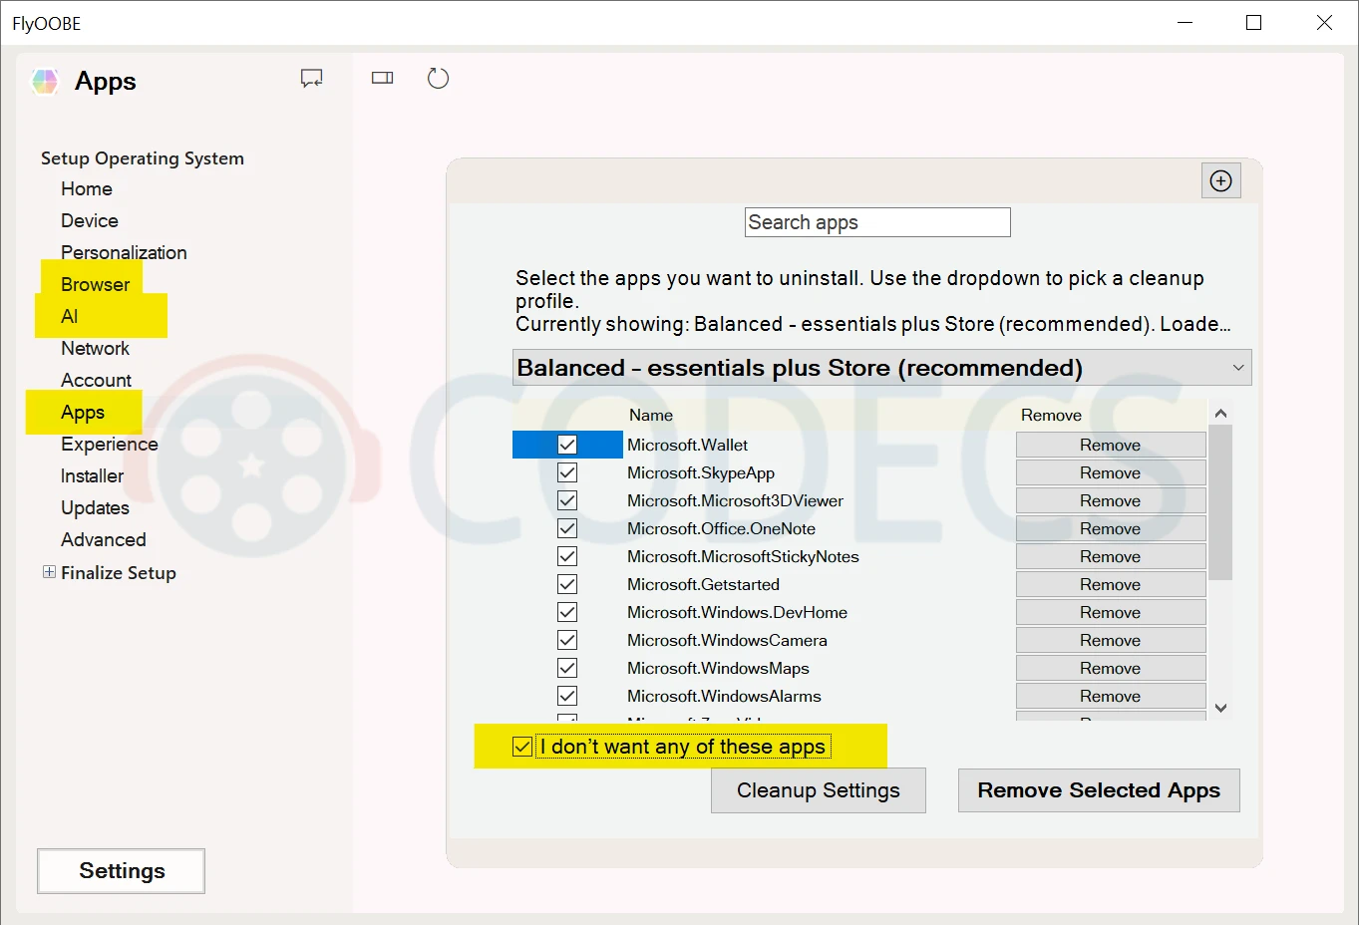Click the plus icon above the apps panel
This screenshot has width=1359, height=925.
[x=1220, y=180]
